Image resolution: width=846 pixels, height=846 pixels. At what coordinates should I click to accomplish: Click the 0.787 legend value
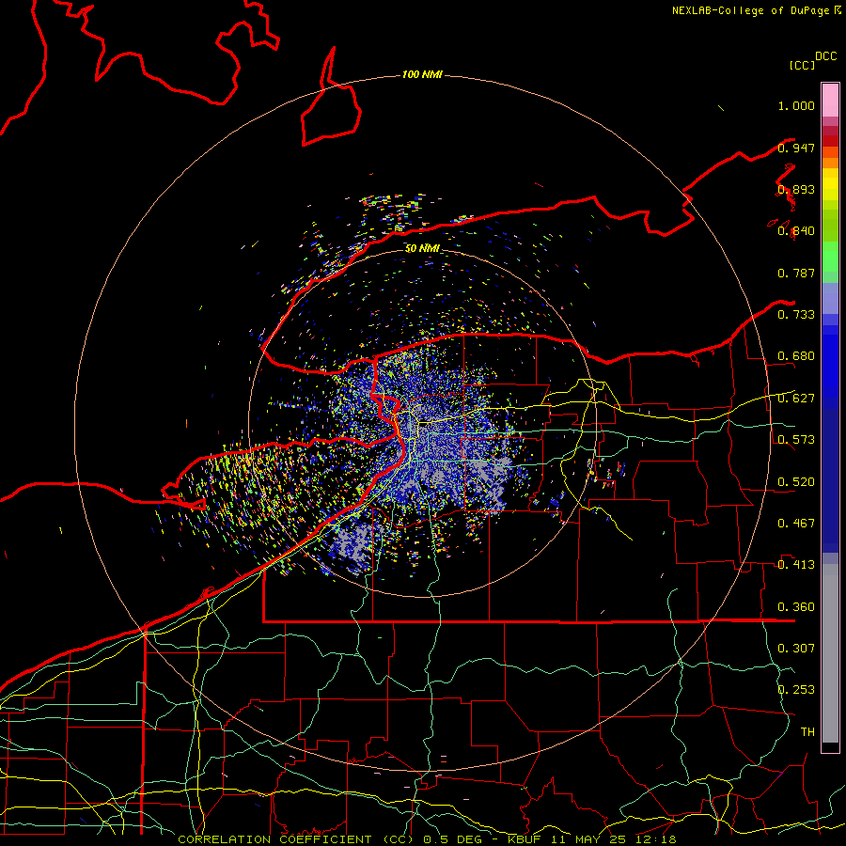796,273
